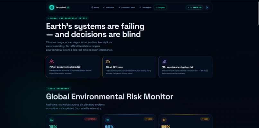Click the leaf icon on 72% risk card
The width and height of the screenshot is (259, 128).
pos(51,120)
